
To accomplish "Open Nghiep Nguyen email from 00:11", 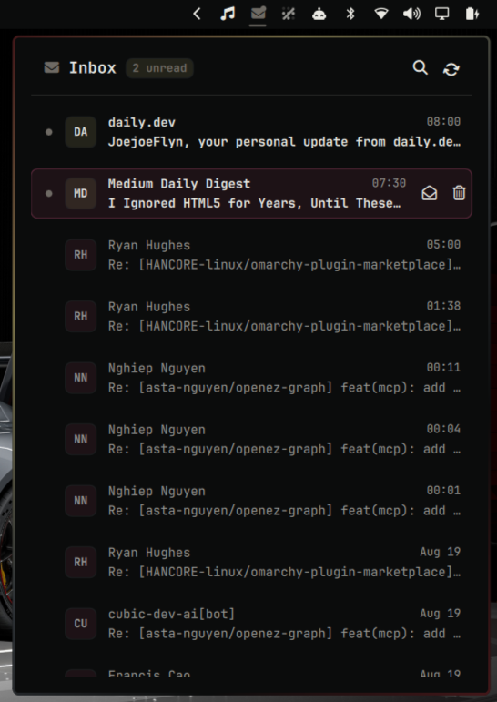I will coord(251,378).
